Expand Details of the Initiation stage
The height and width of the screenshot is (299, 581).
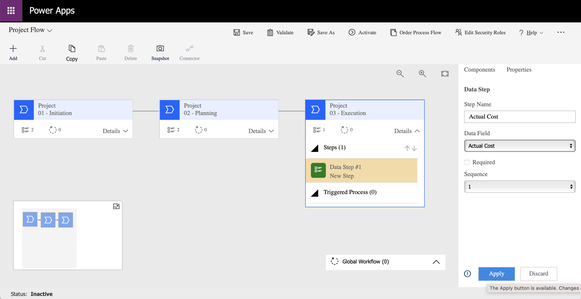(115, 131)
